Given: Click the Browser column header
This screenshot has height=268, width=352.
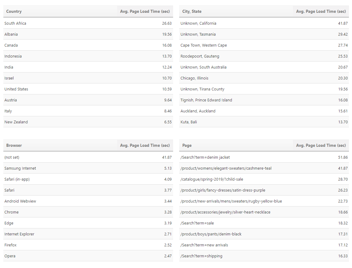Looking at the screenshot, I should 14,146.
